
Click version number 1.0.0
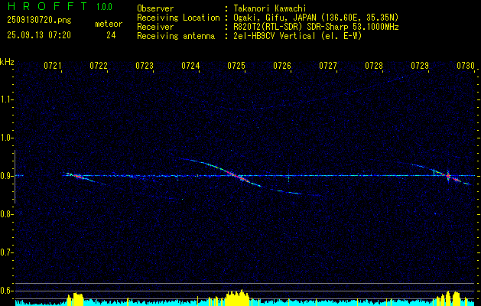[x=104, y=6]
